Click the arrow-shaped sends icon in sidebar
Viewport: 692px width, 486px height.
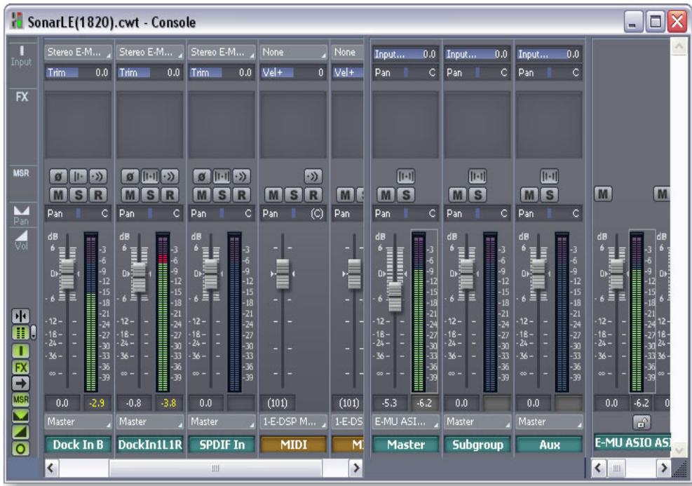tap(22, 382)
